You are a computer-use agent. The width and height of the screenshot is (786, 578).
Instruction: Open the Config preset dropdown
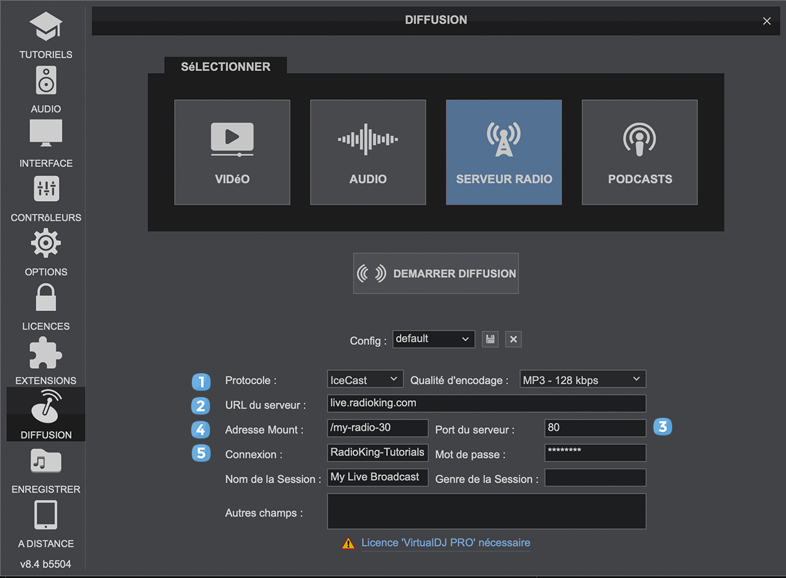coord(433,339)
